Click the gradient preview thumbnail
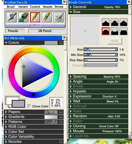132x144 pixels. pos(51,117)
